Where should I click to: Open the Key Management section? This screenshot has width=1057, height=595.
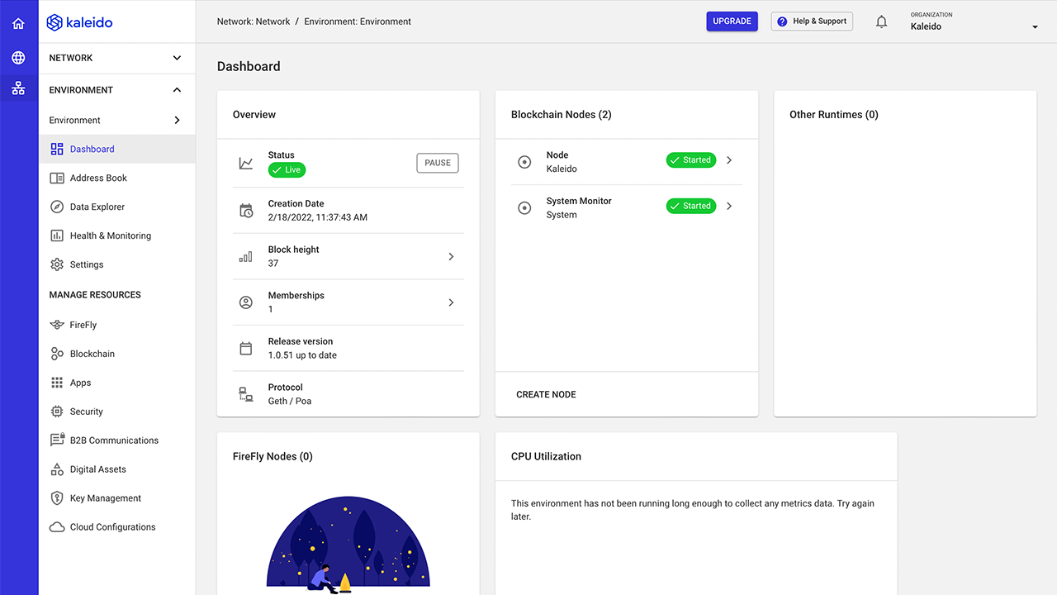tap(107, 497)
